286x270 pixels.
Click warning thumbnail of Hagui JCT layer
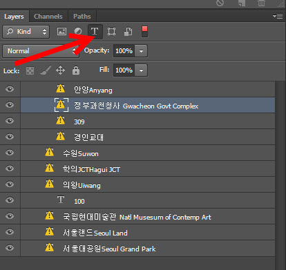point(50,168)
